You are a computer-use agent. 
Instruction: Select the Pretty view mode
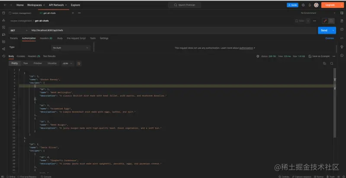click(15, 63)
